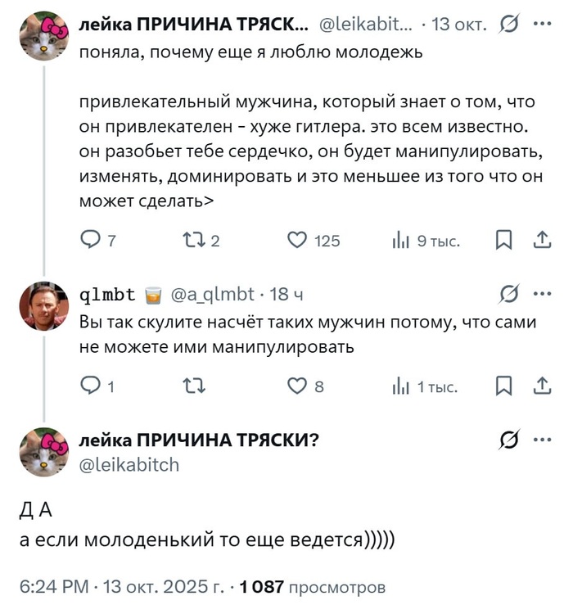Viewport: 573px width, 614px height.
Task: Bookmark qlmbt's reply
Action: point(505,386)
